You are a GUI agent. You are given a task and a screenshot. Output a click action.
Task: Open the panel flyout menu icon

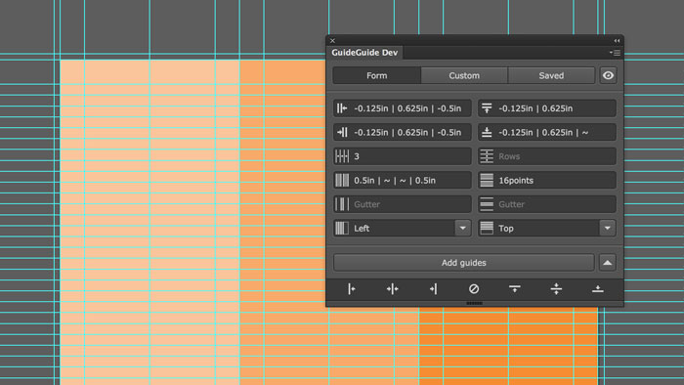(x=615, y=53)
